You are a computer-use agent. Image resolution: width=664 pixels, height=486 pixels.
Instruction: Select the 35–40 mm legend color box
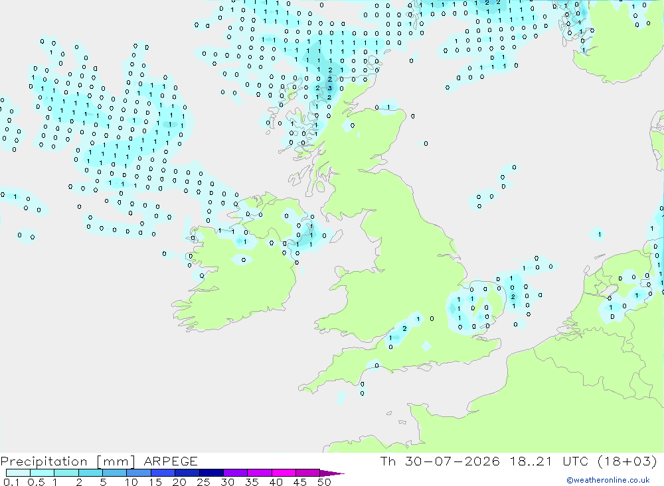pyautogui.click(x=260, y=473)
